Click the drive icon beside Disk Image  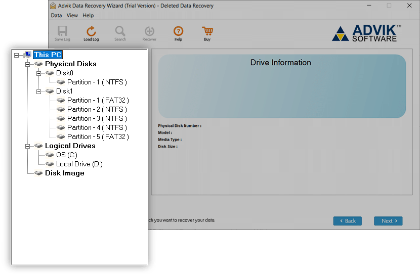tap(38, 173)
